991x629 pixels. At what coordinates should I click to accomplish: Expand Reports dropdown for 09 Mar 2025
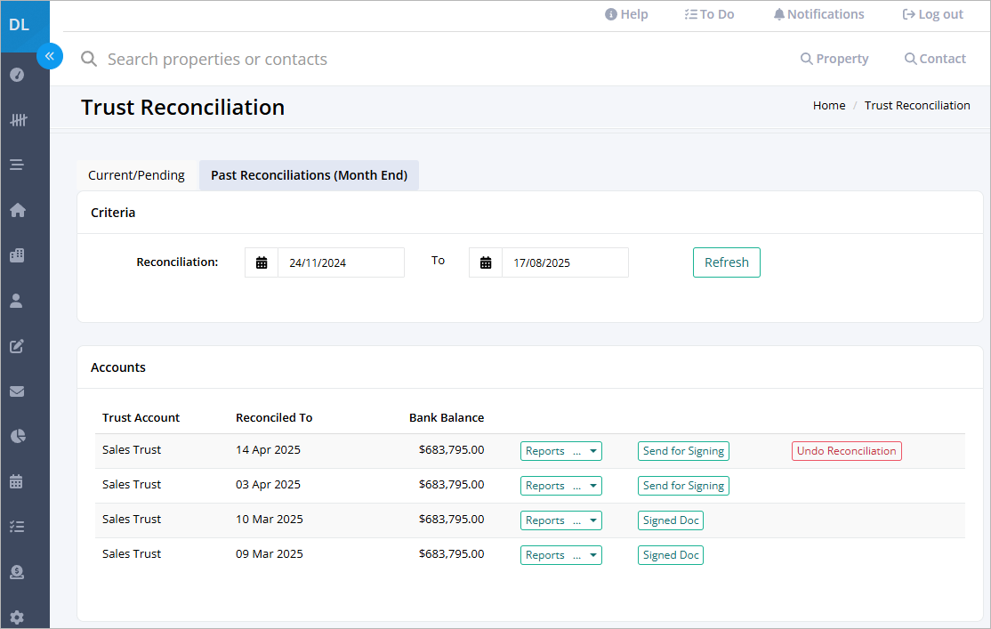coord(561,555)
